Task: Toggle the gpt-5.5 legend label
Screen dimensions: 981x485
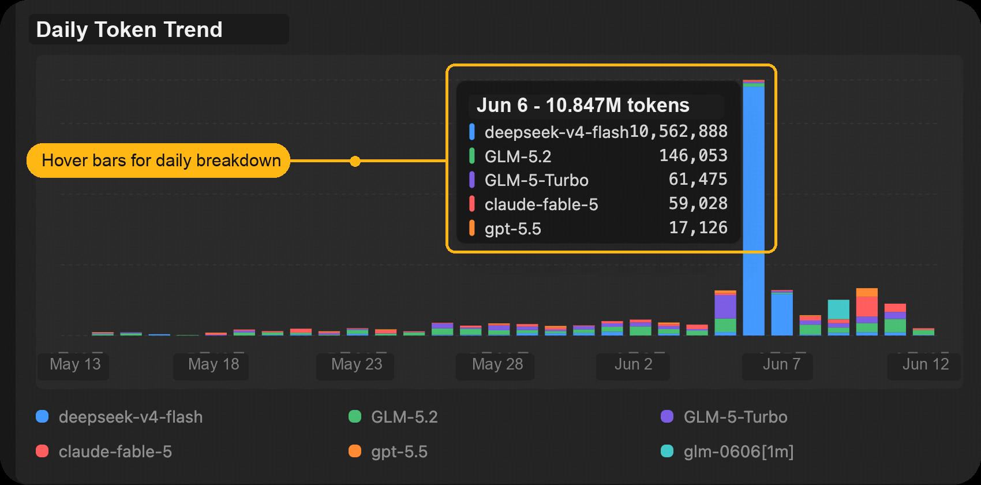Action: coord(399,452)
